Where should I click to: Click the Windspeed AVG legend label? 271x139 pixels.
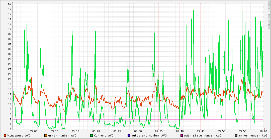tap(19, 135)
